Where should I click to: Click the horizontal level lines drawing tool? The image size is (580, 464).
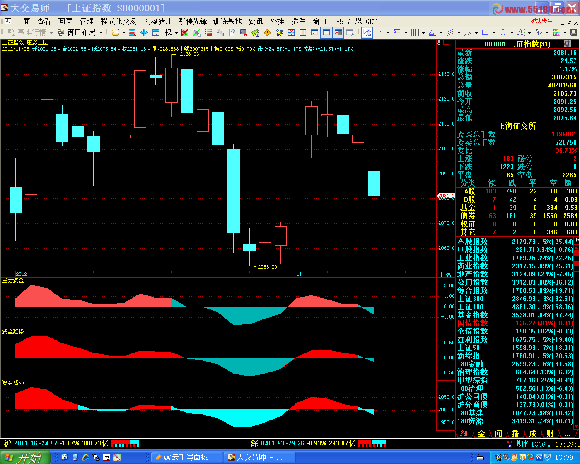397,33
